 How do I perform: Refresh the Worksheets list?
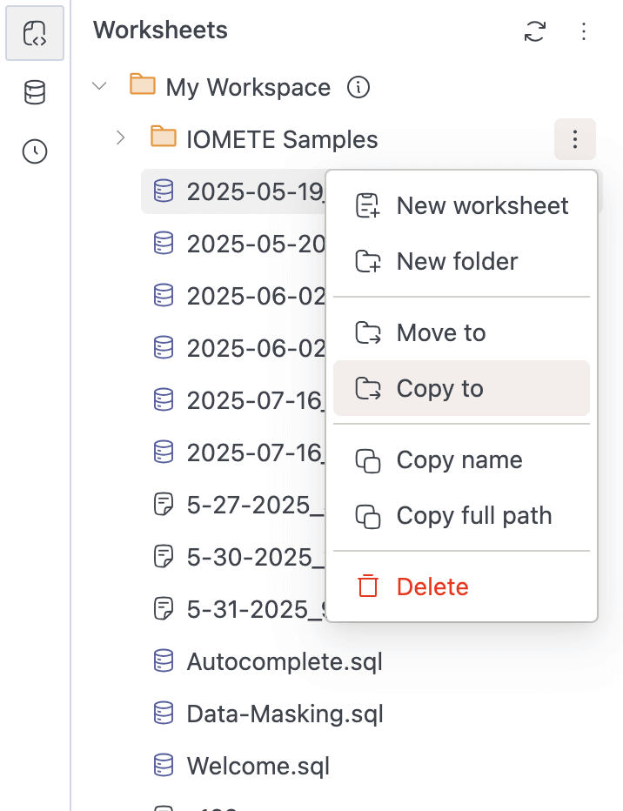click(536, 31)
